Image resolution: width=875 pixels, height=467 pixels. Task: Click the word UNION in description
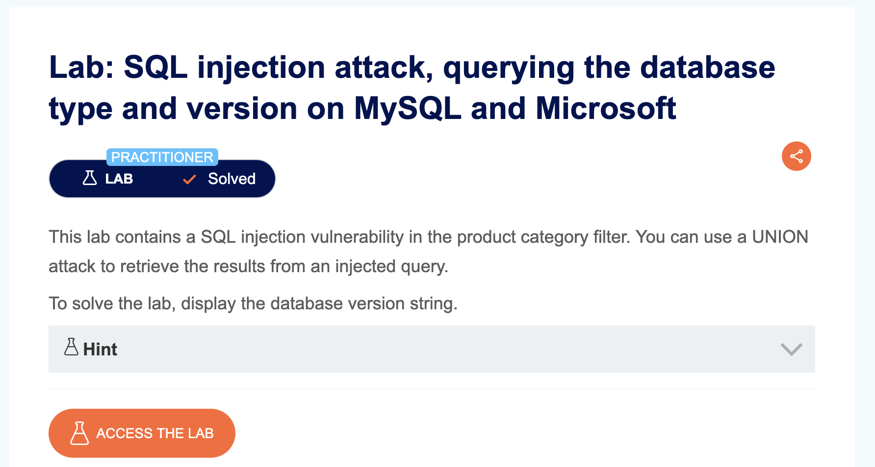[780, 237]
